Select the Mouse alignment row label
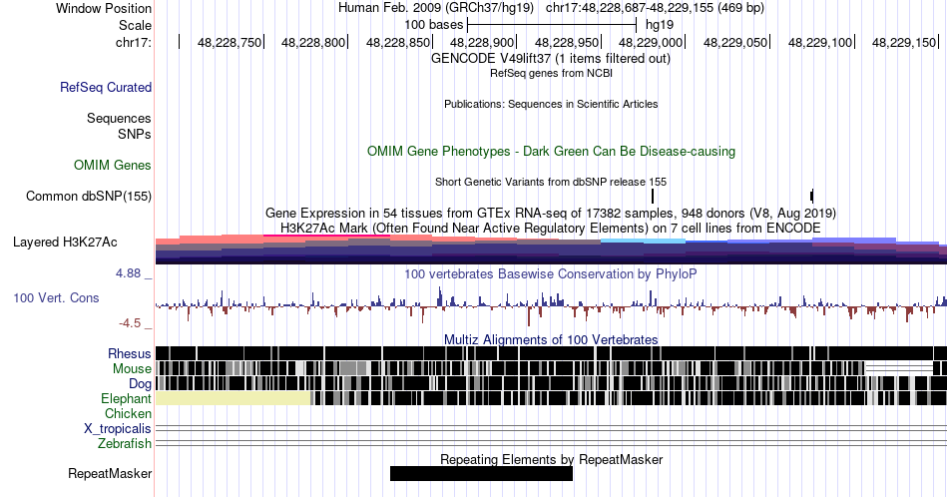 132,369
